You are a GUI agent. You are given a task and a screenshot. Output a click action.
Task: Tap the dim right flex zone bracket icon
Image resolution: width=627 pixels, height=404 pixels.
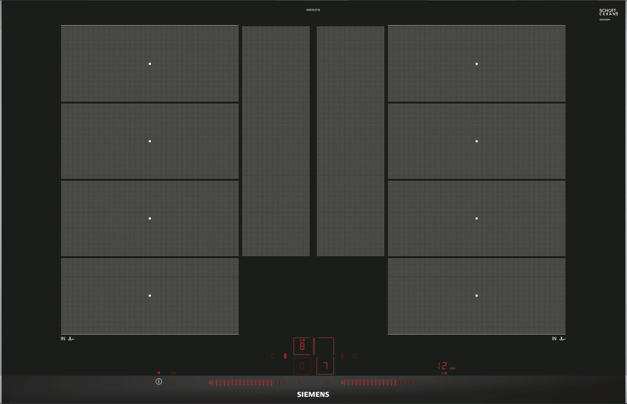click(x=354, y=356)
